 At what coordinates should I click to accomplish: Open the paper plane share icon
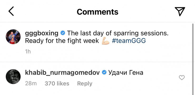point(180,11)
